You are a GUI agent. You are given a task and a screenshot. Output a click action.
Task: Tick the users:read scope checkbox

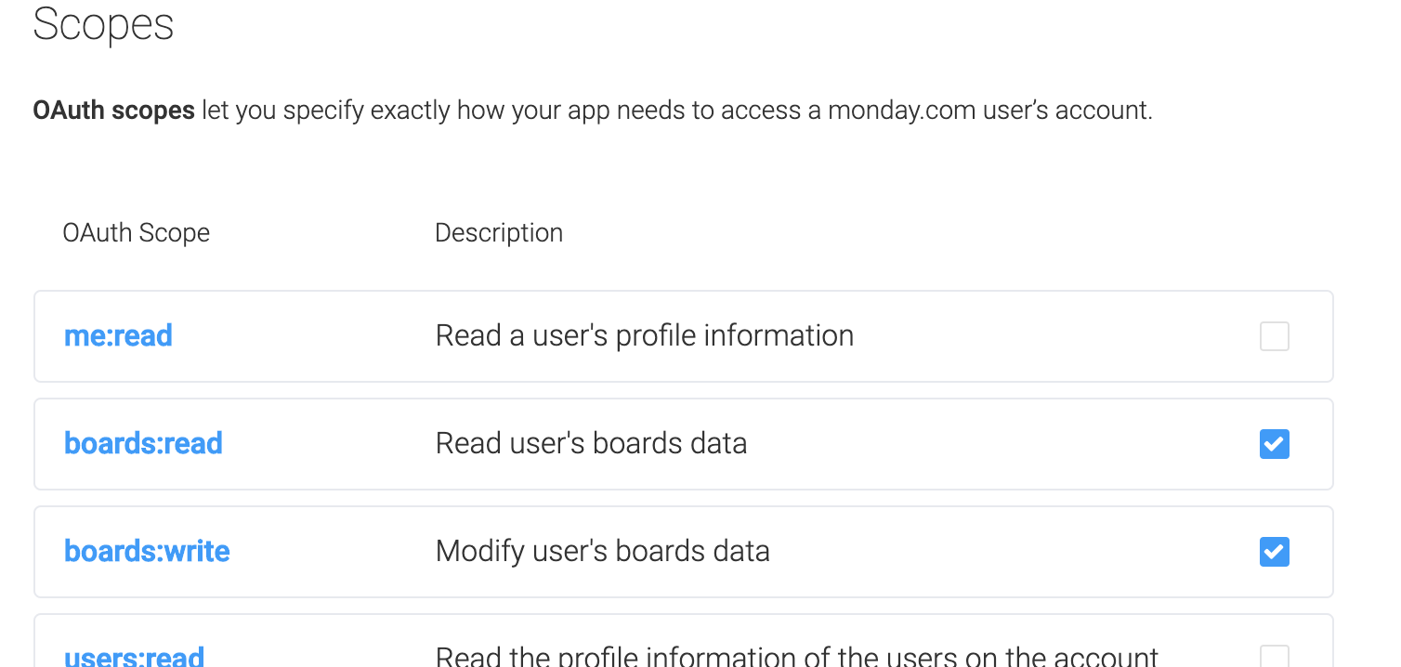[1274, 657]
